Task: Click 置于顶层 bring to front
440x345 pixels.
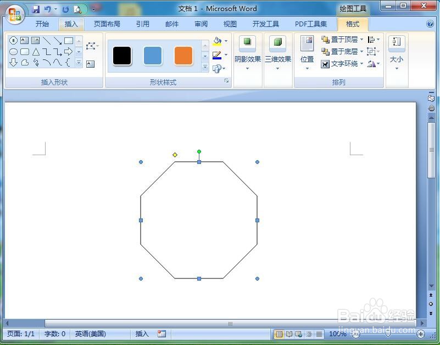Action: [342, 40]
